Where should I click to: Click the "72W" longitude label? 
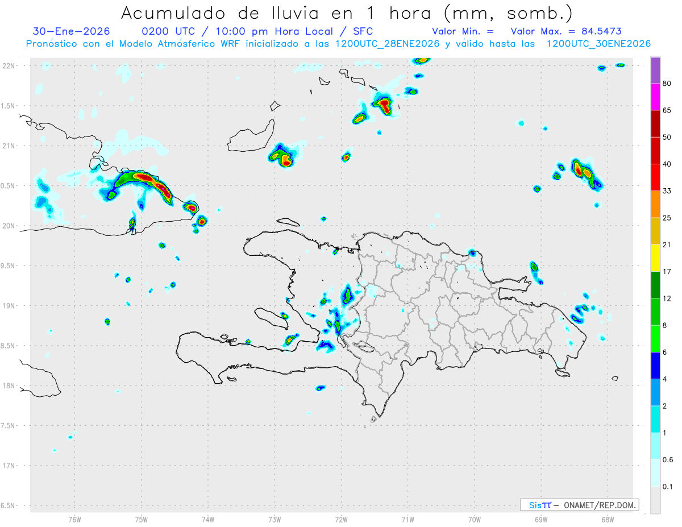click(x=341, y=518)
